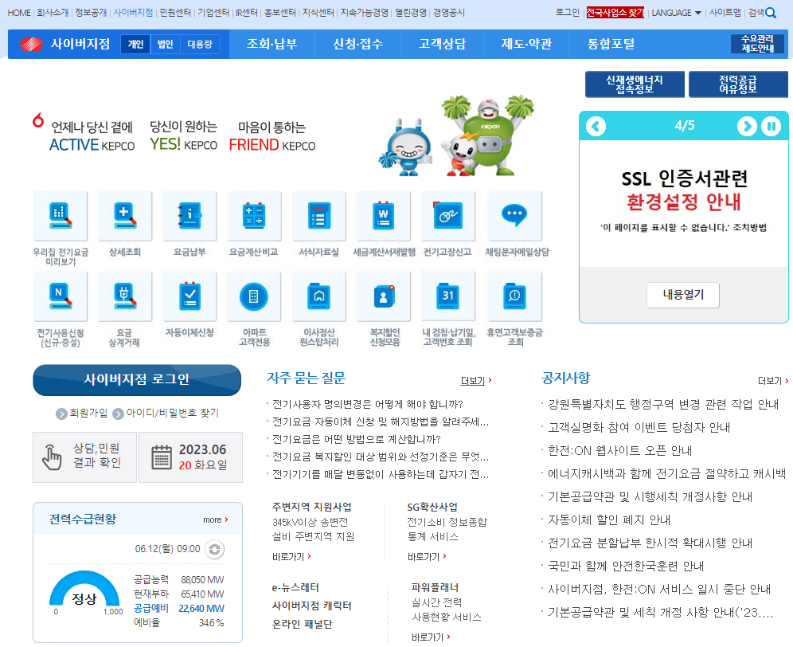
Task: Expand 자주 묻는 질문 with 더보기
Action: (x=474, y=381)
